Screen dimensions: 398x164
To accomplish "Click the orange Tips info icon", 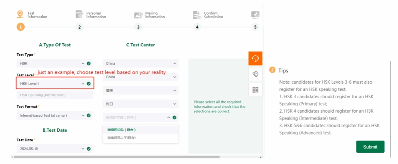I will (272, 70).
